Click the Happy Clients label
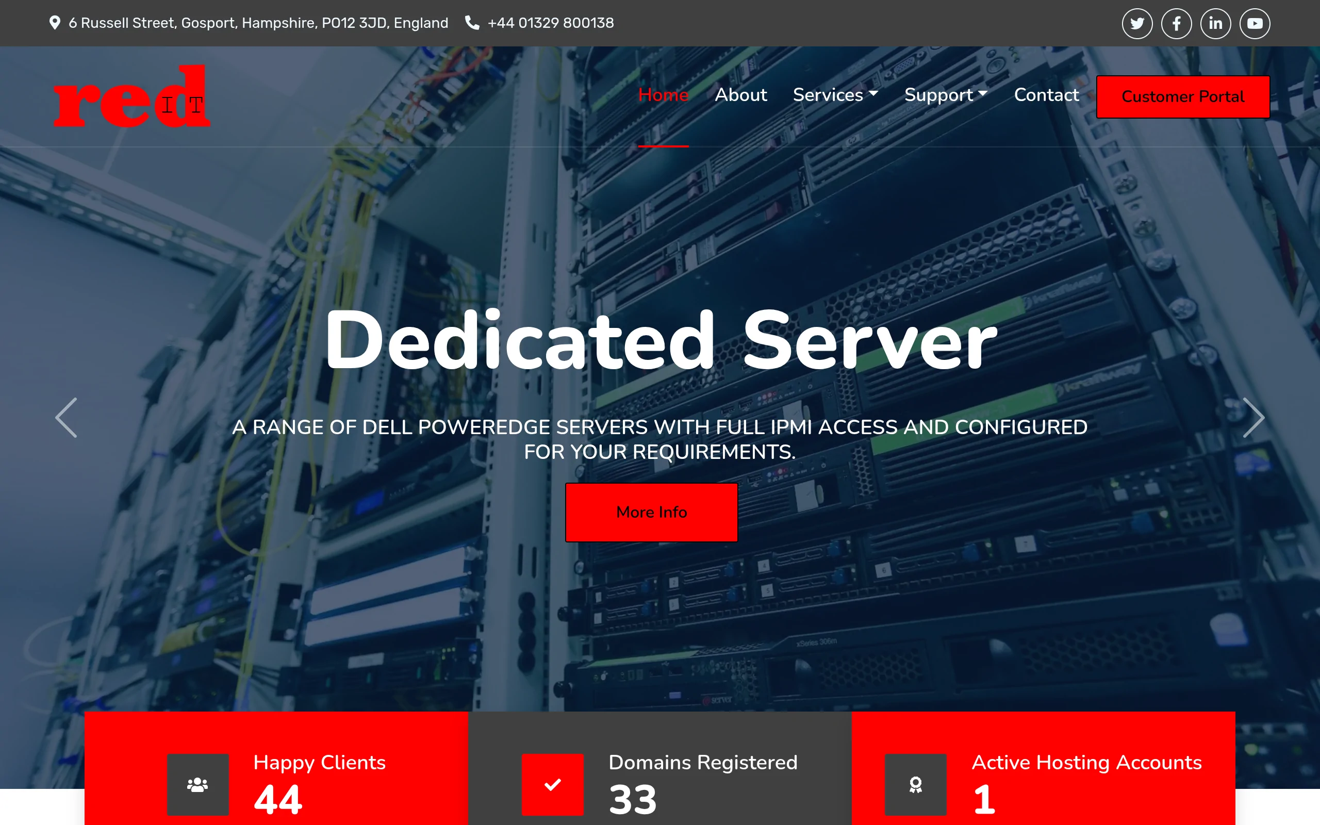Image resolution: width=1320 pixels, height=825 pixels. click(x=320, y=762)
